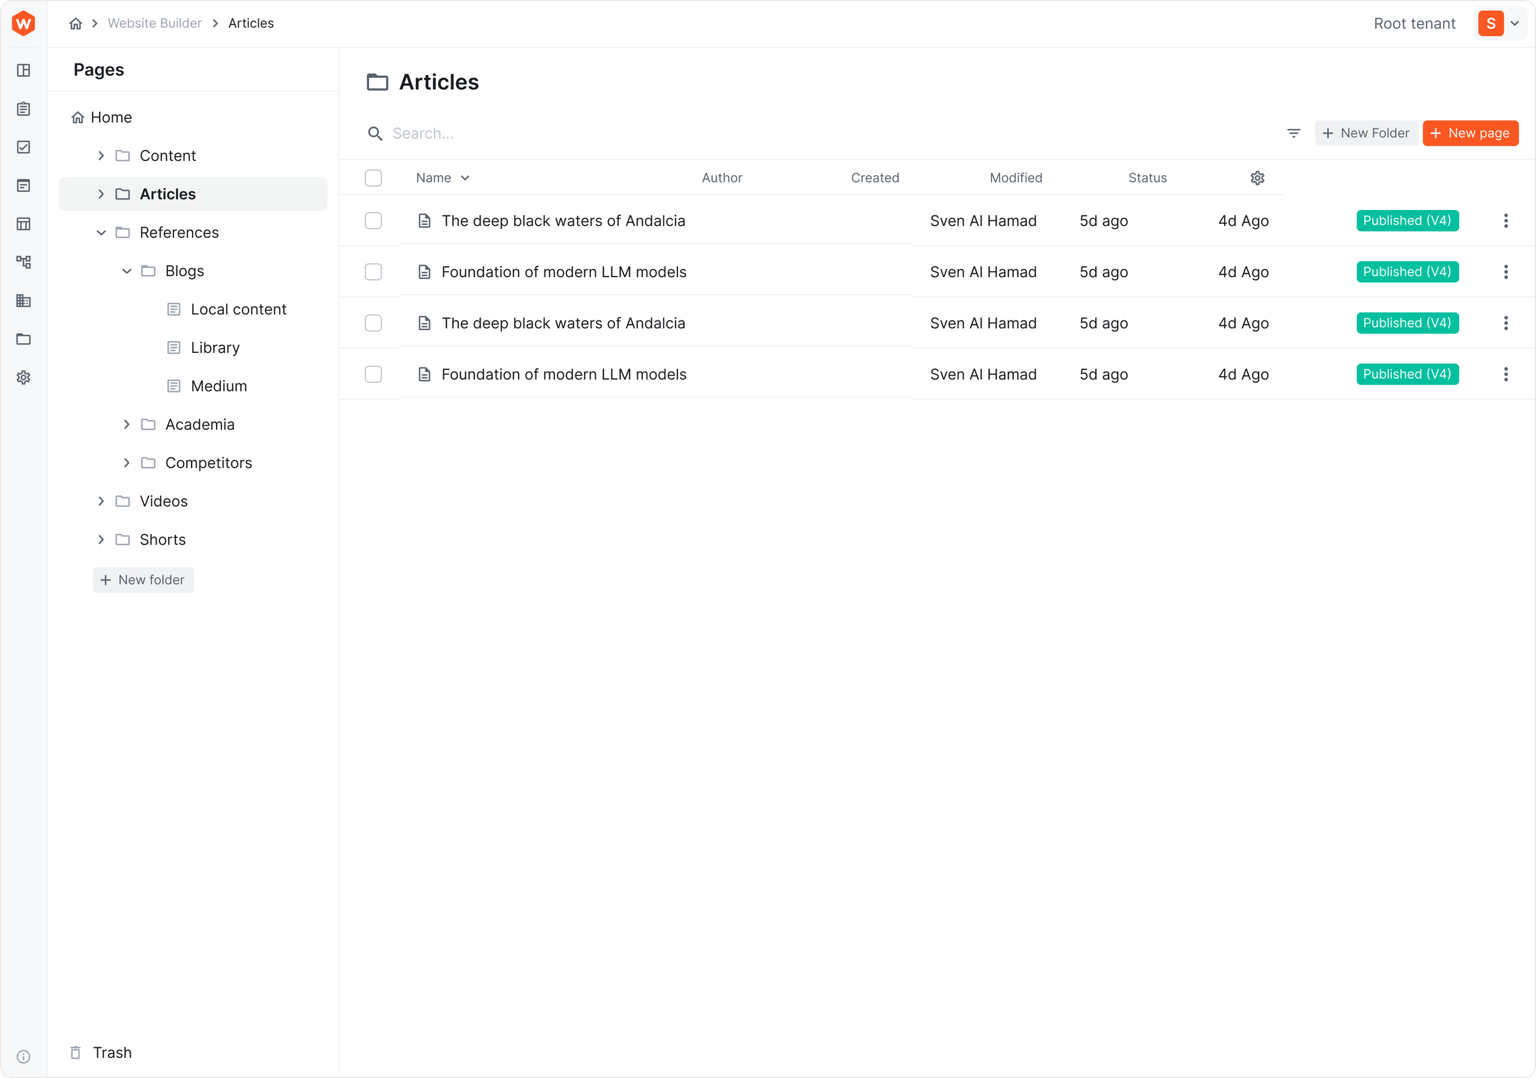
Task: Click the info icon at sidebar bottom
Action: click(23, 1056)
